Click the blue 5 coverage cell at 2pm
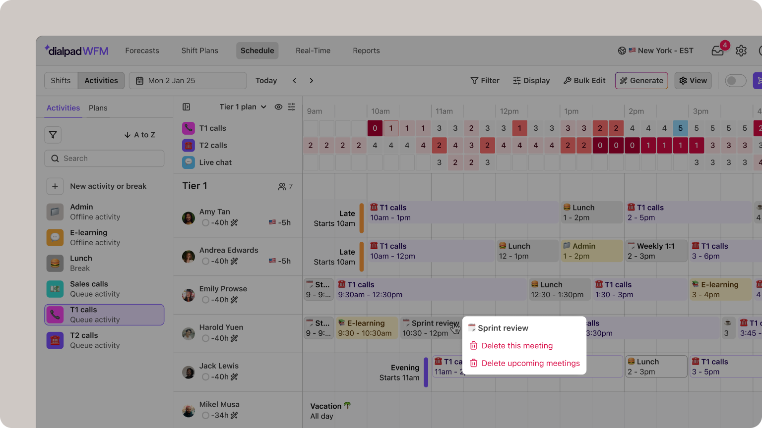Viewport: 762px width, 428px height. tap(681, 128)
